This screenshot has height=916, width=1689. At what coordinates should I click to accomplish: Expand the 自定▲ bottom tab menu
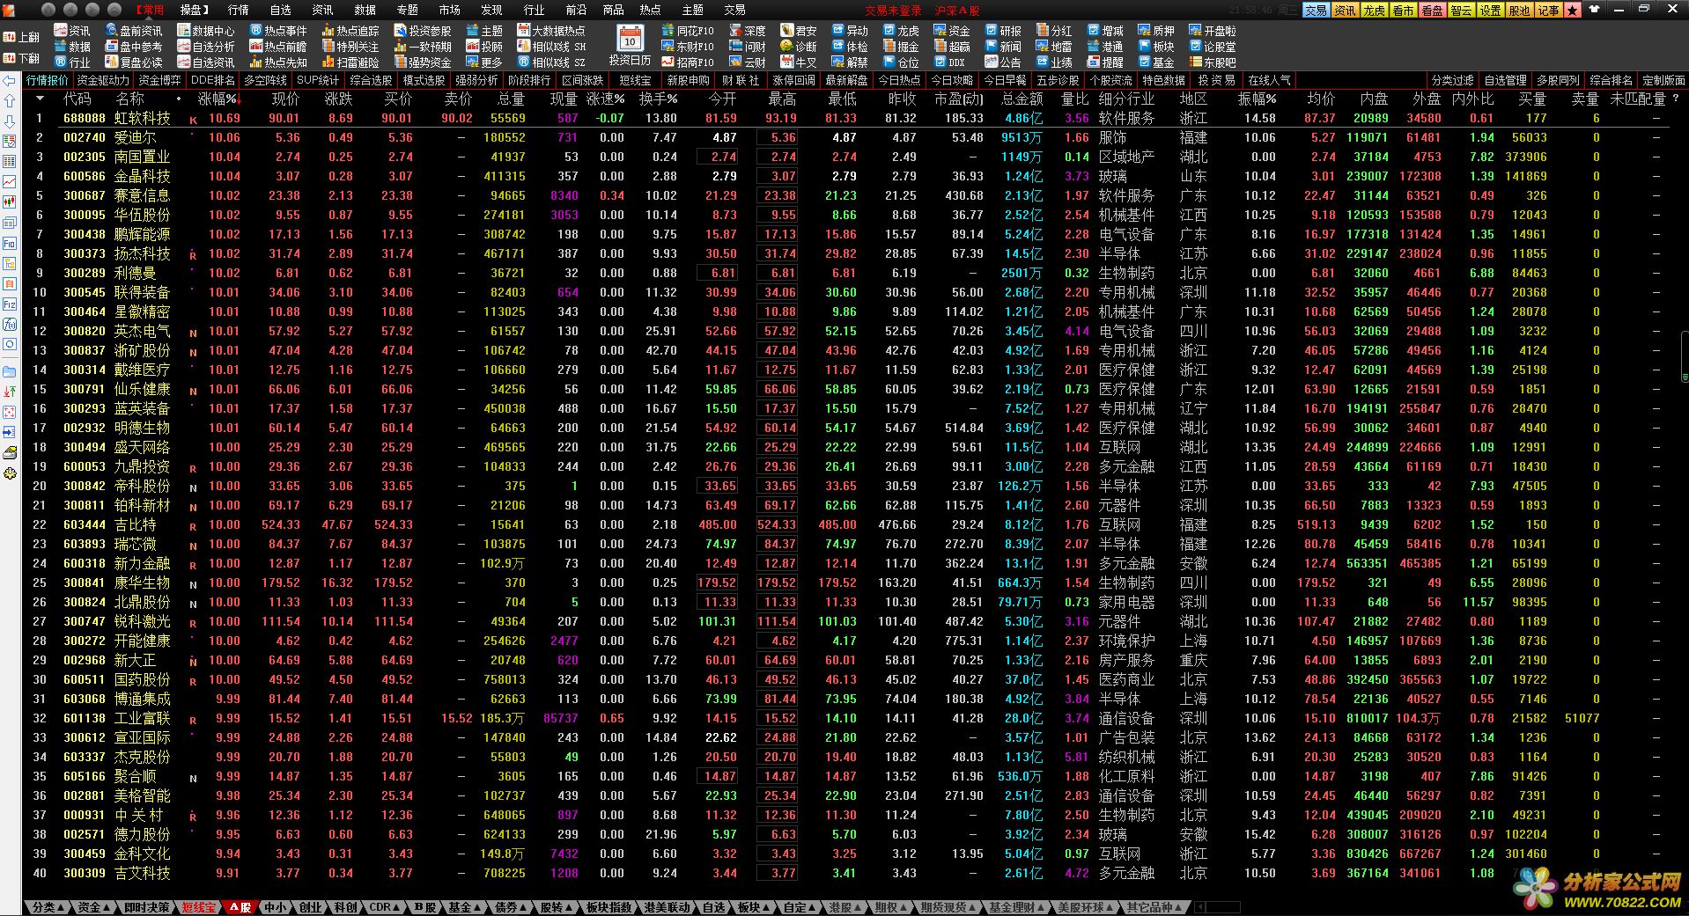tap(800, 907)
